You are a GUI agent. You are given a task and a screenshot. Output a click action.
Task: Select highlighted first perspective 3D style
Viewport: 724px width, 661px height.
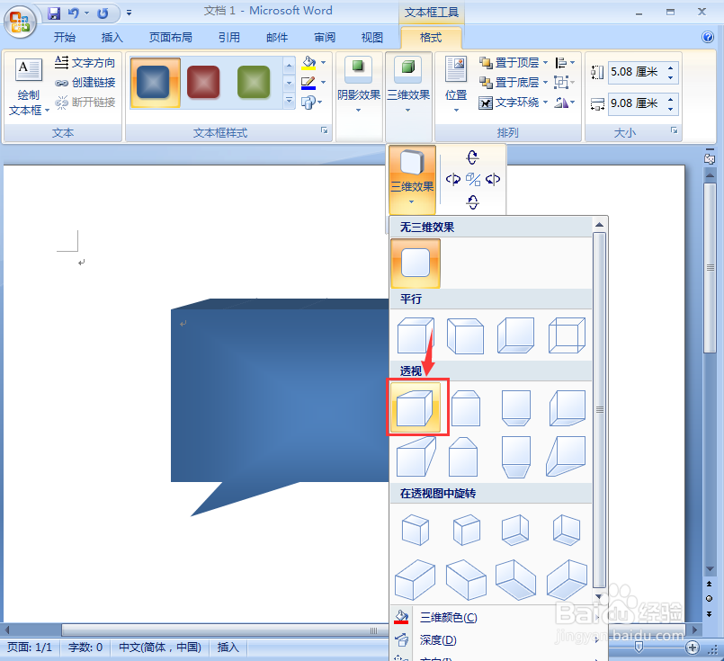[416, 407]
